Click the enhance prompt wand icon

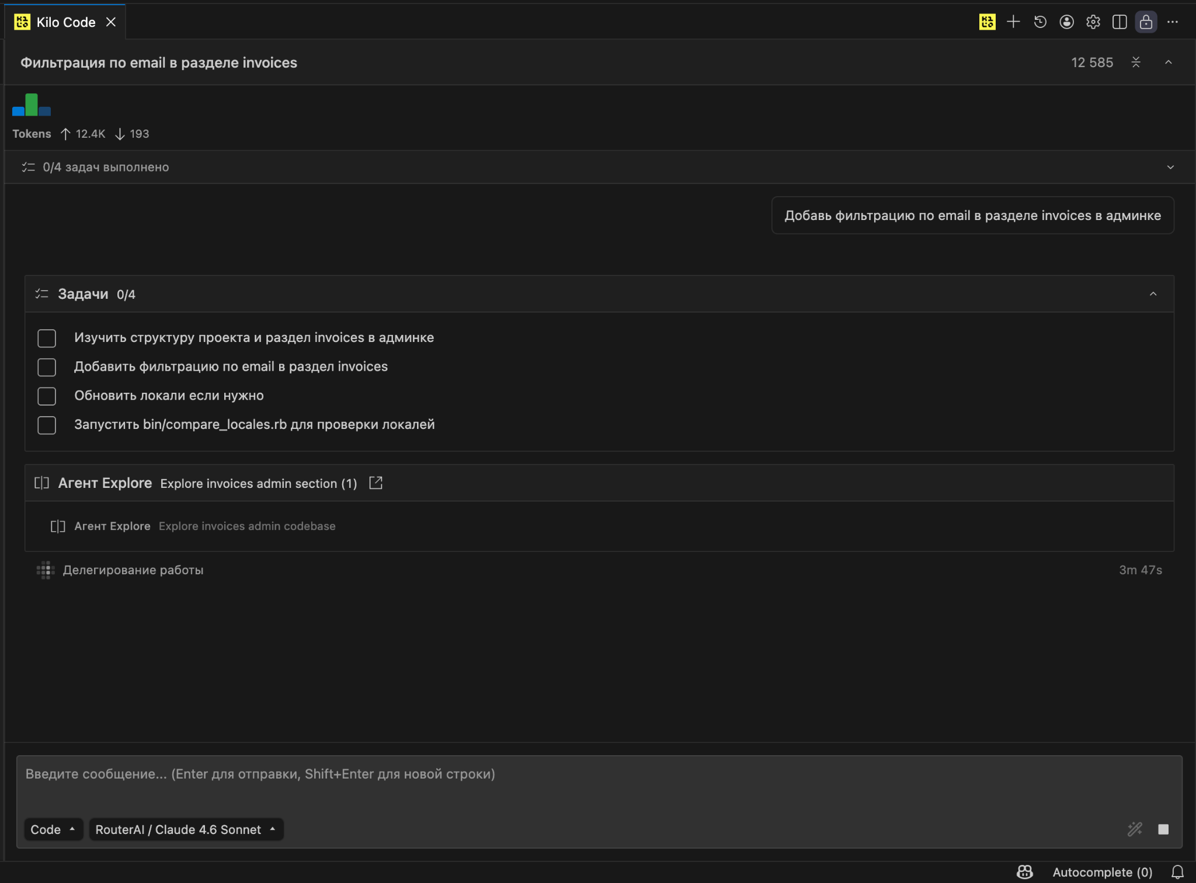coord(1134,829)
